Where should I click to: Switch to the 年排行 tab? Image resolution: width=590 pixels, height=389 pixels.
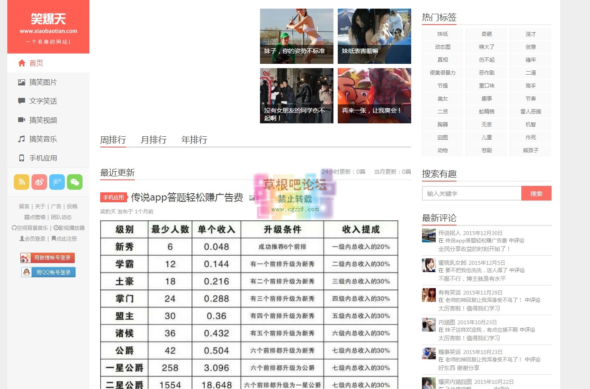(x=194, y=140)
